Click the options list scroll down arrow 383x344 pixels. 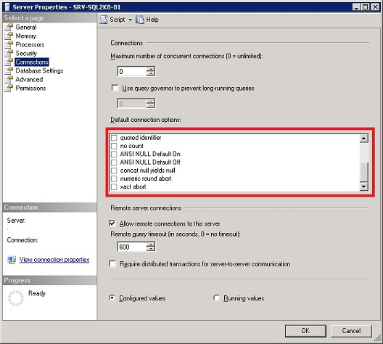(363, 187)
